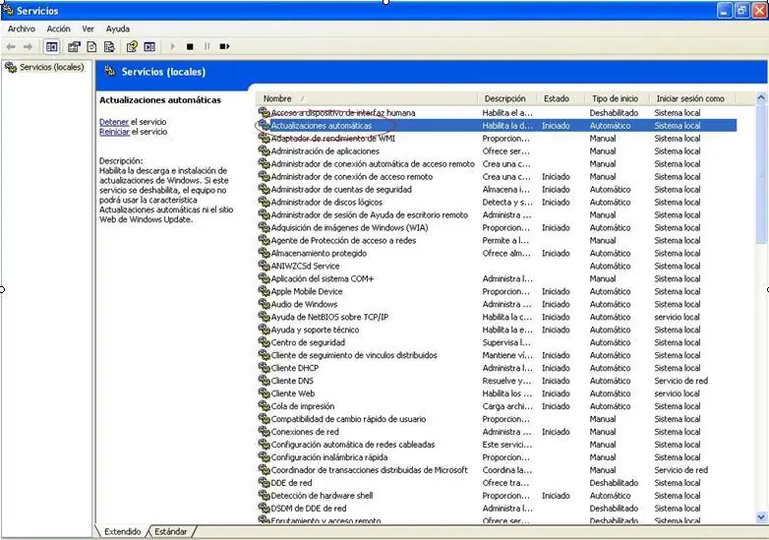The width and height of the screenshot is (769, 540).
Task: Sort by the Estado column header
Action: click(561, 98)
